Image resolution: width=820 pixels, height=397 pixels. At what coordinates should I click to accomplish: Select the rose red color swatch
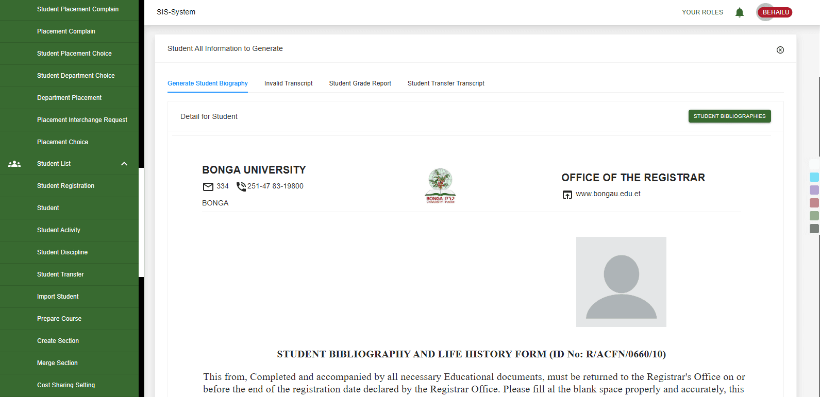coord(814,203)
